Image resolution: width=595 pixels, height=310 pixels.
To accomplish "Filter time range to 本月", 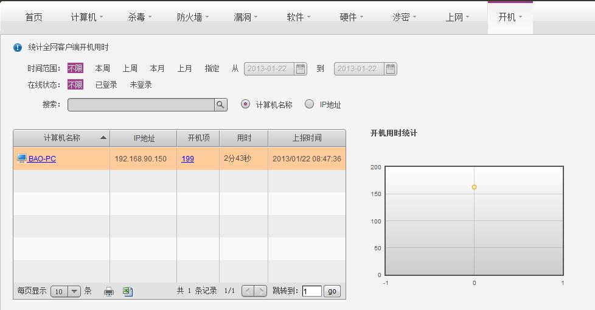I will click(157, 68).
